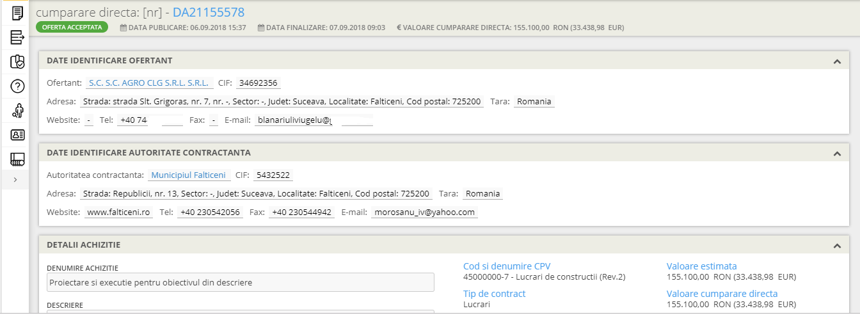Select telephone +40 230542056

210,212
